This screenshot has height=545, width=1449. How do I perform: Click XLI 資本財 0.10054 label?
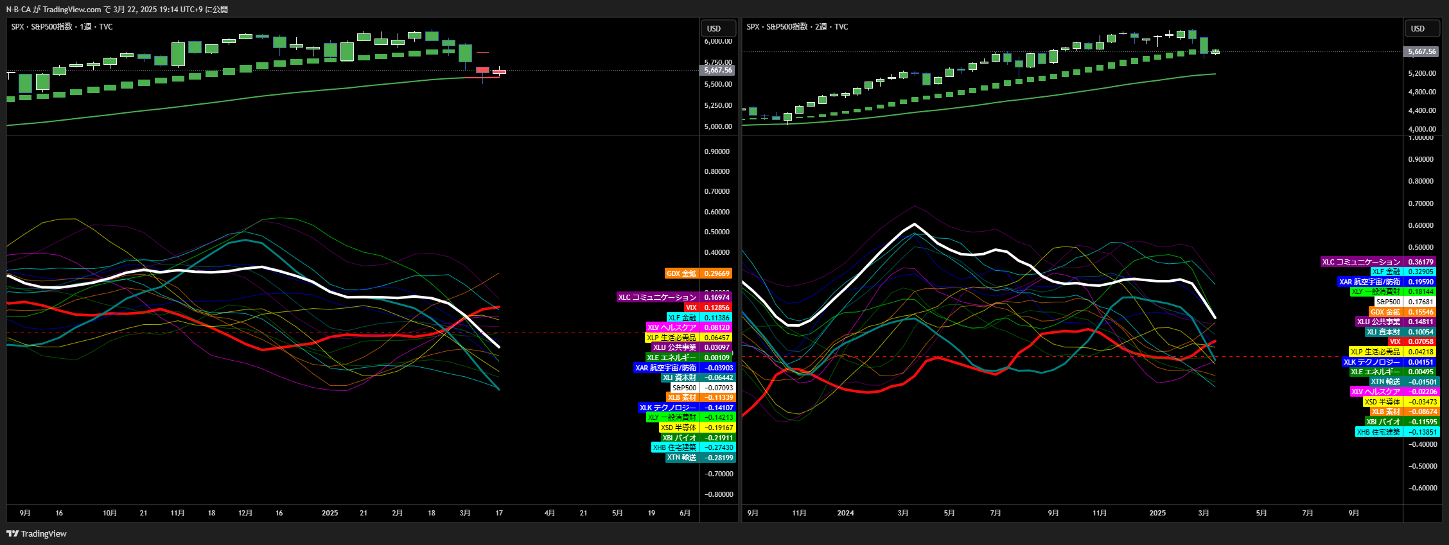point(1401,332)
